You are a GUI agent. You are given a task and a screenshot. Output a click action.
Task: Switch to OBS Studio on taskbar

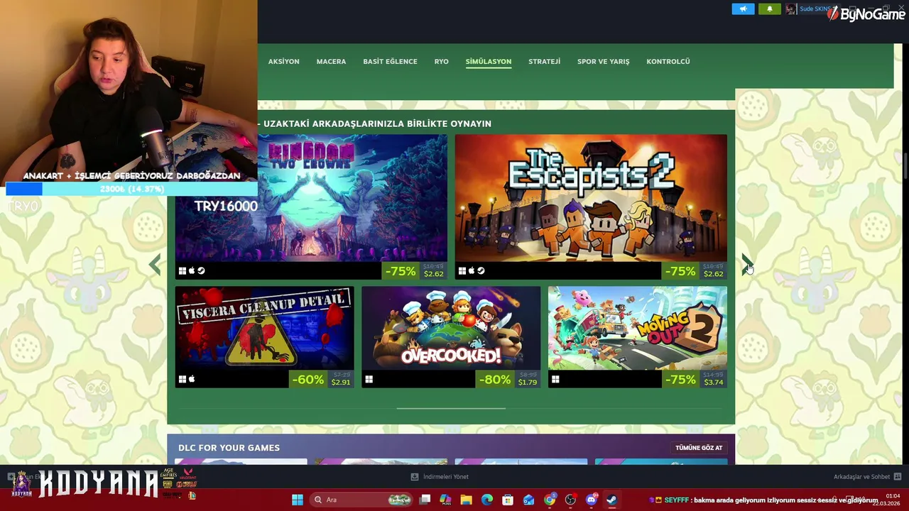(570, 500)
